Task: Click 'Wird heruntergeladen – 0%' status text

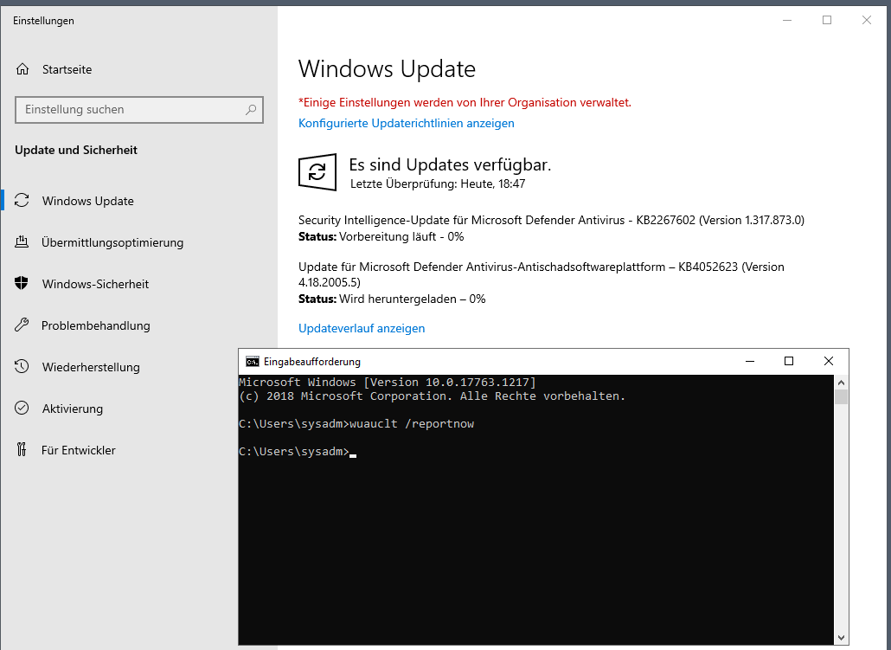Action: point(412,299)
